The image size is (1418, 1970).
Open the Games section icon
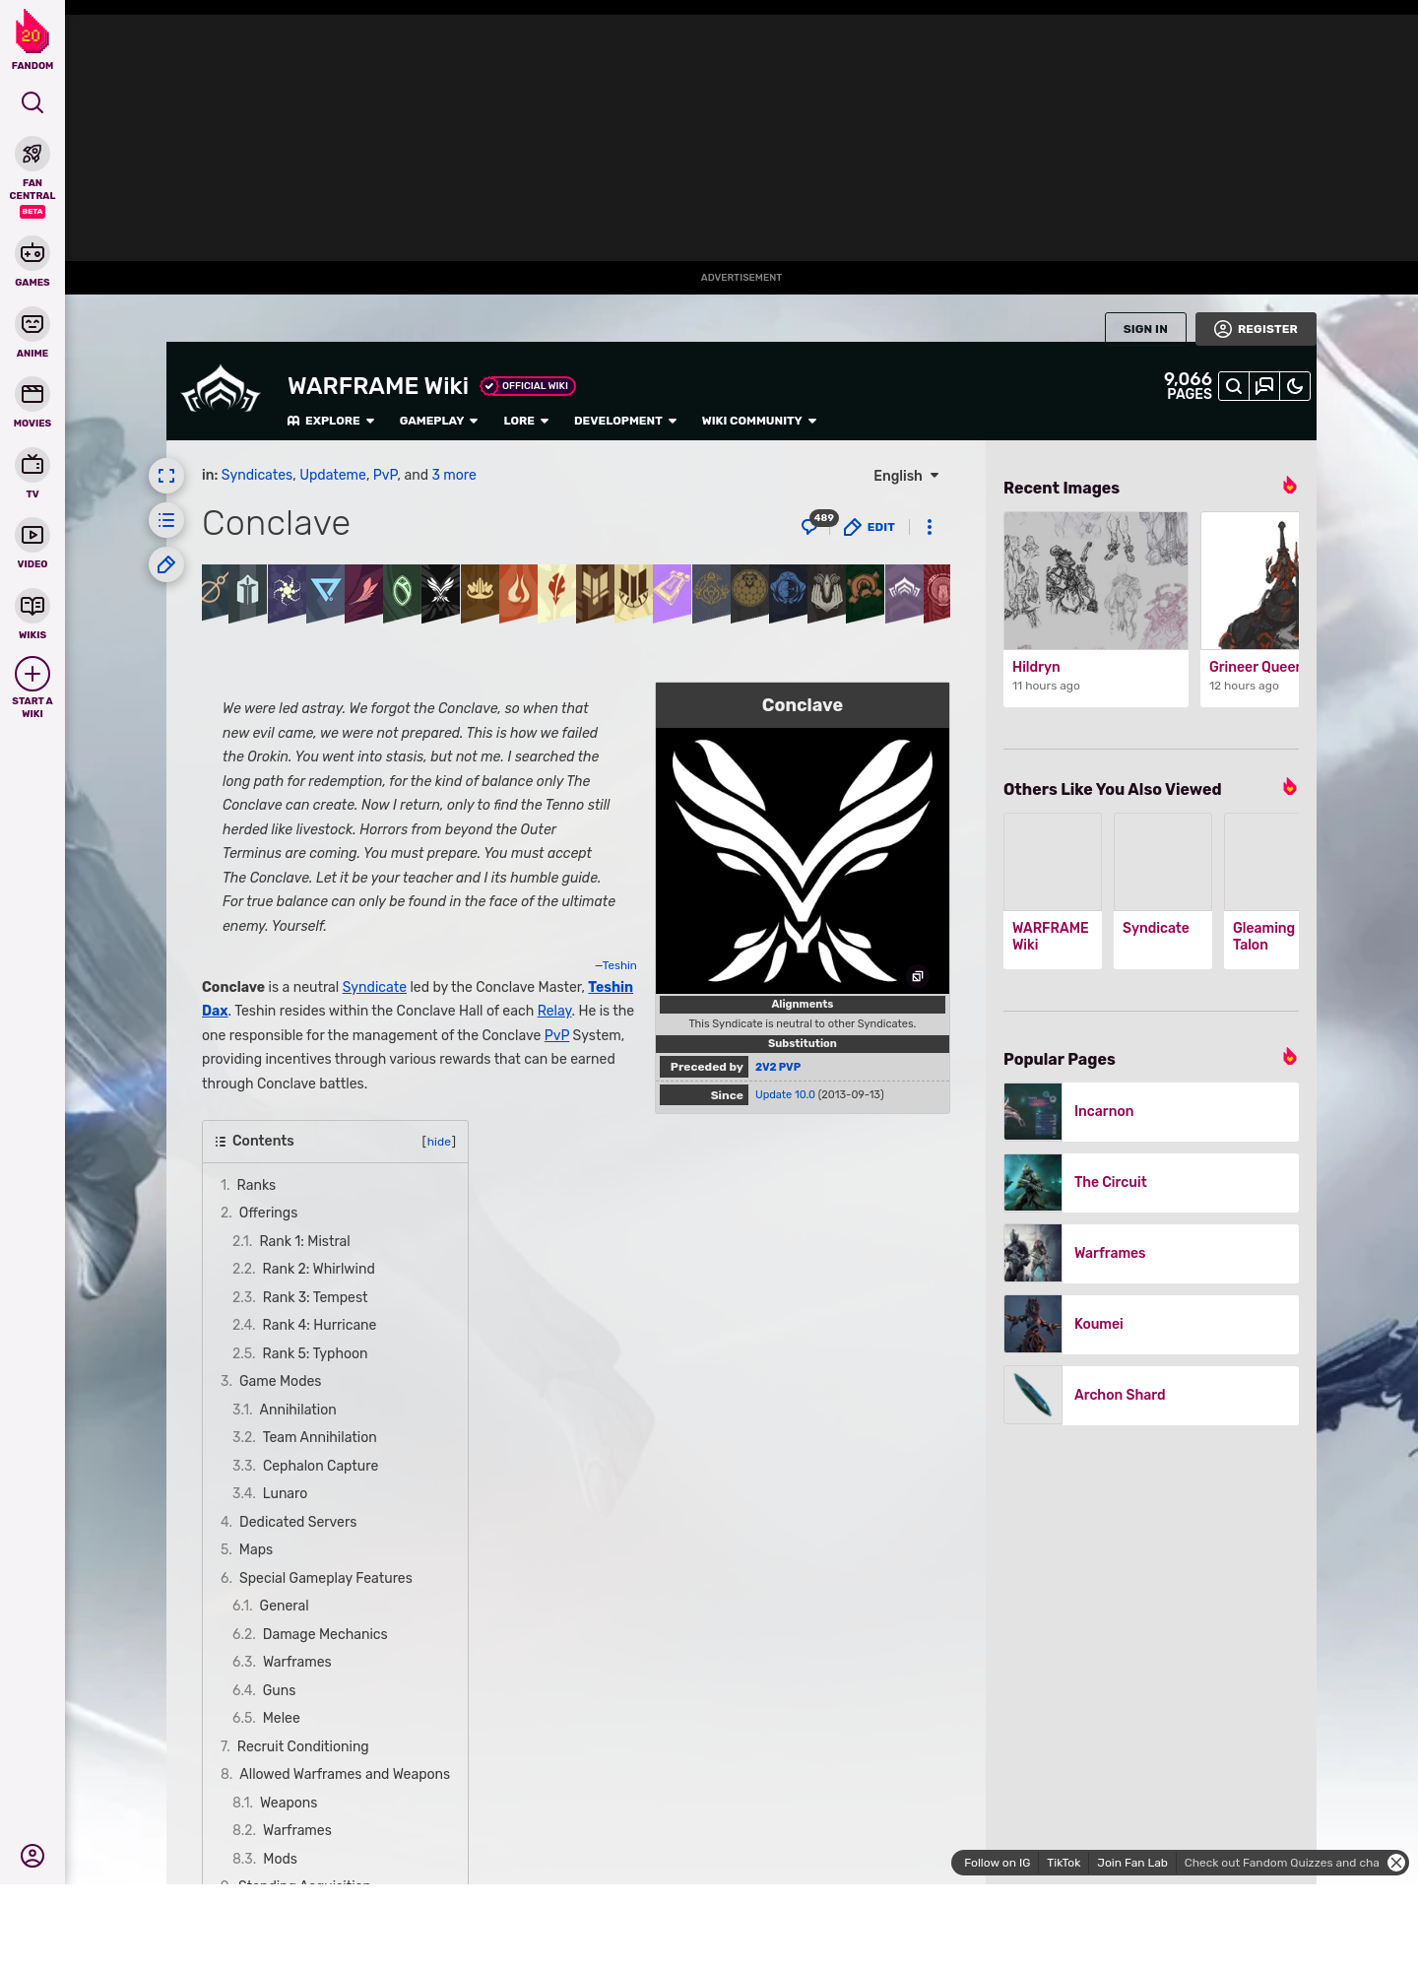pyautogui.click(x=32, y=253)
